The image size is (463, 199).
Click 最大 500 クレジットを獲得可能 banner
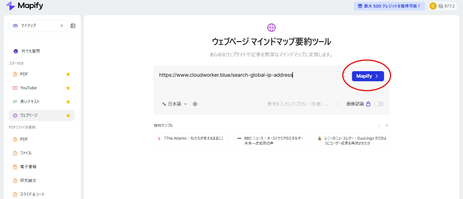pos(389,6)
